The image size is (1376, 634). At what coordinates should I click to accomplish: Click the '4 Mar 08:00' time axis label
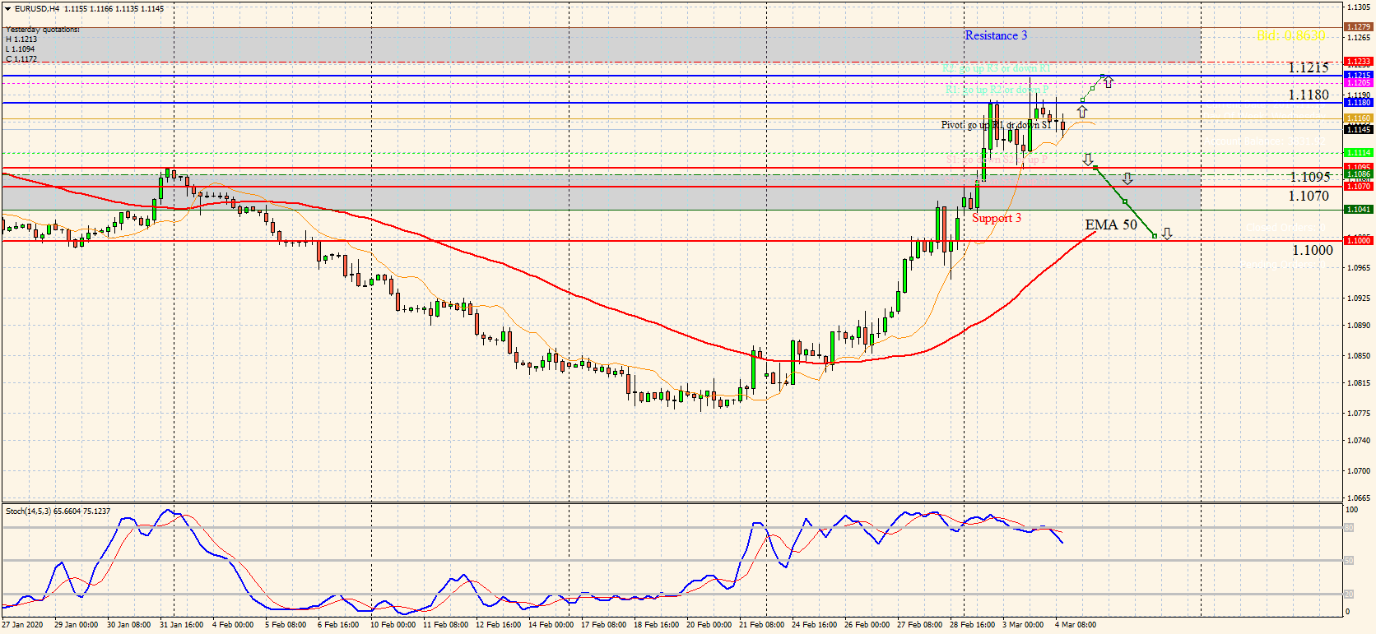point(1076,625)
